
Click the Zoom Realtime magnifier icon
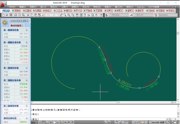coord(65,15)
